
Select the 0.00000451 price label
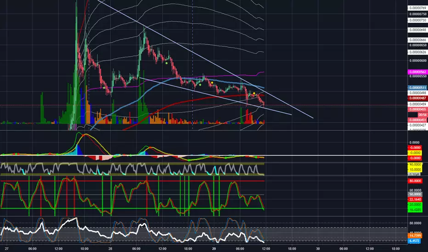(x=417, y=120)
